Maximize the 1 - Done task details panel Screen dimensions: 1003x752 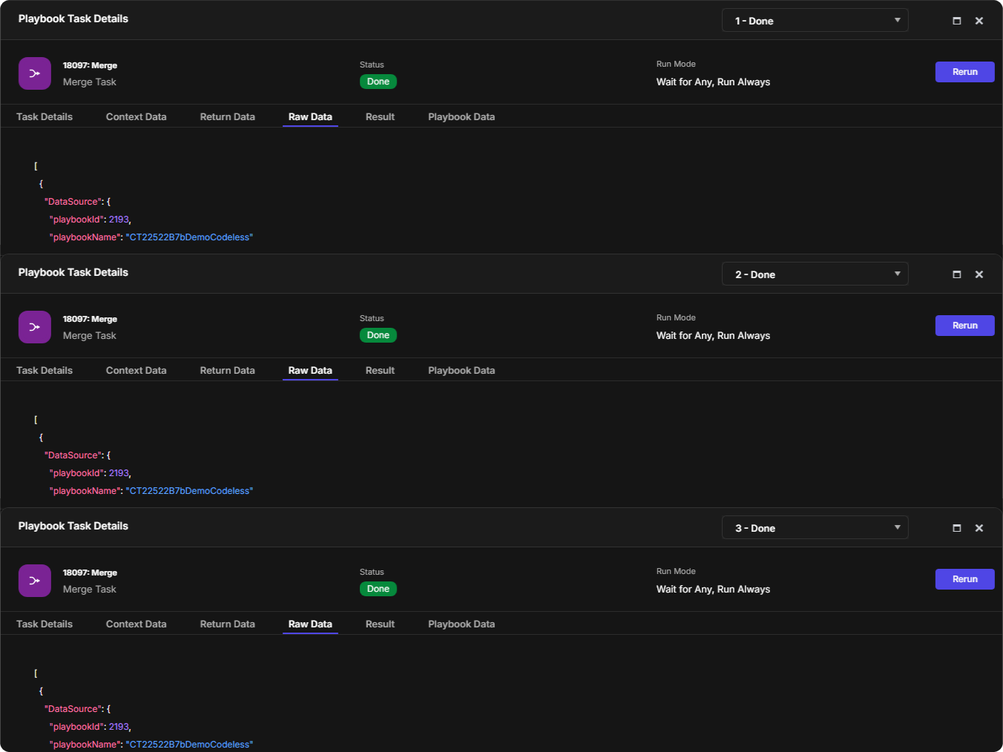tap(957, 21)
